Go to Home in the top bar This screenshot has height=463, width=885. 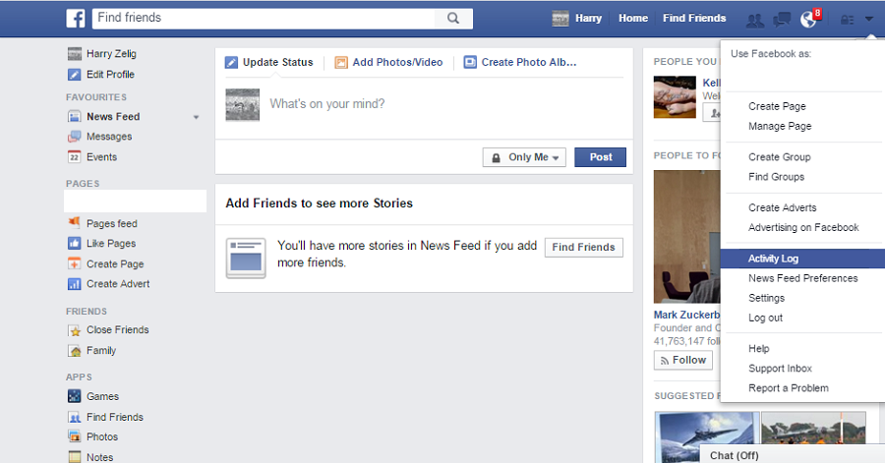point(632,18)
